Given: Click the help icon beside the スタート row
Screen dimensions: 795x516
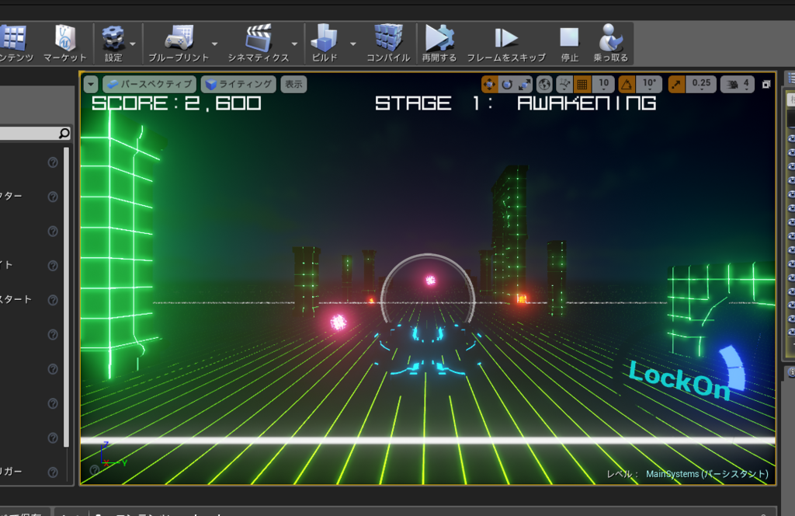Looking at the screenshot, I should 53,300.
